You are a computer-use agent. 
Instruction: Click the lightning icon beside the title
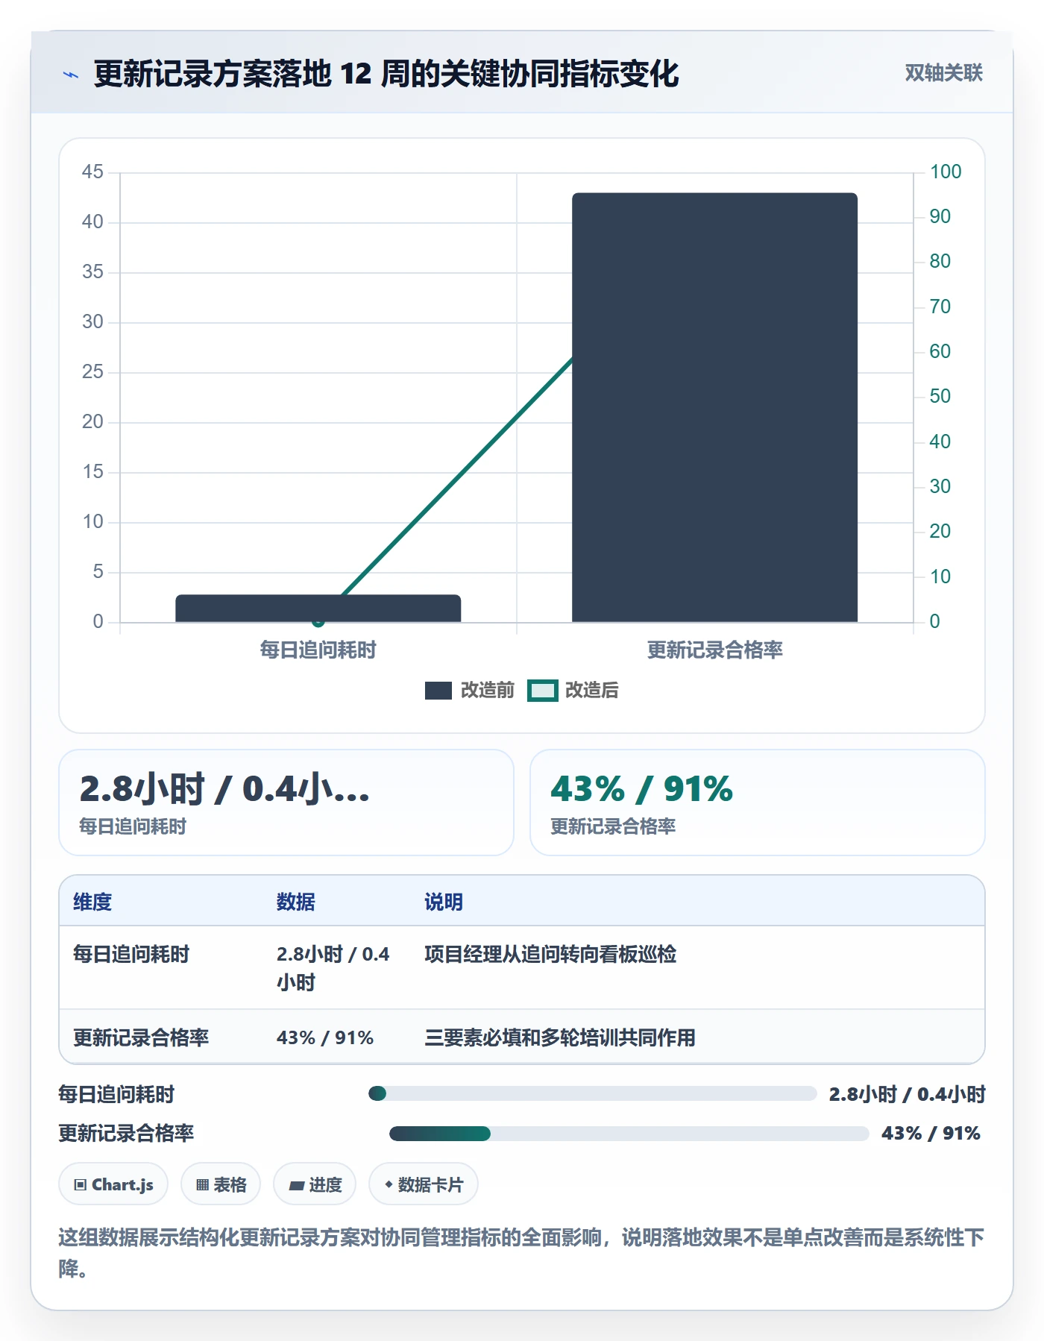pos(71,75)
